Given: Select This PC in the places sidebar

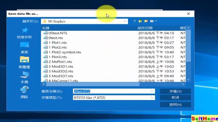Looking at the screenshot, I should [x=25, y=78].
